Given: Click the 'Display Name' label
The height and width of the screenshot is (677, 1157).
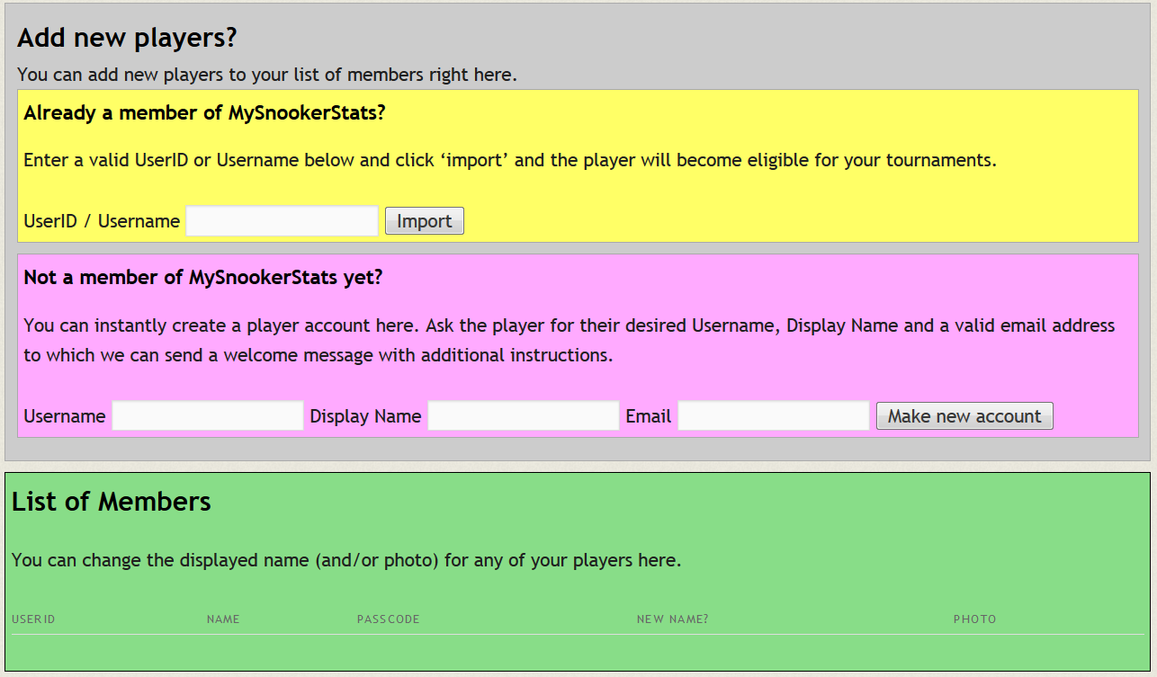Looking at the screenshot, I should click(365, 416).
